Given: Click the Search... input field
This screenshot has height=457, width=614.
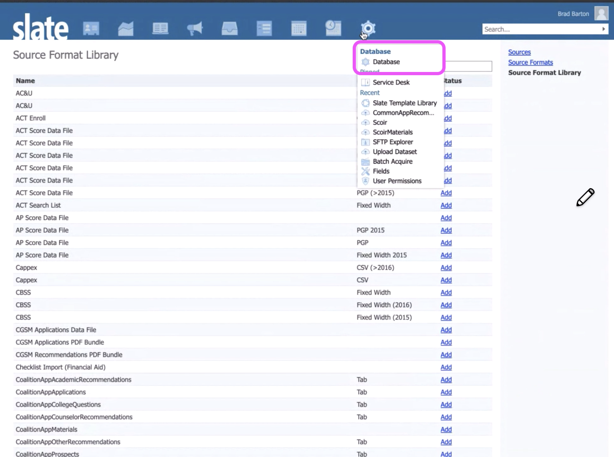Looking at the screenshot, I should pos(541,29).
